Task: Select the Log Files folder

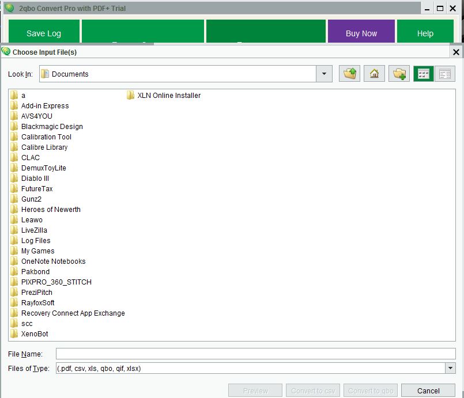Action: (30, 240)
